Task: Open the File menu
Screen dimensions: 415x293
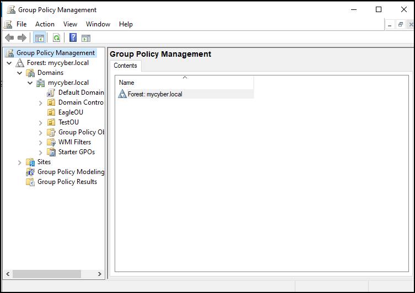Action: tap(21, 24)
